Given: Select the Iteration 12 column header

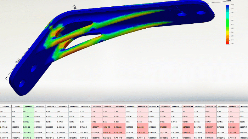Looking at the screenshot, I should [x=165, y=106].
